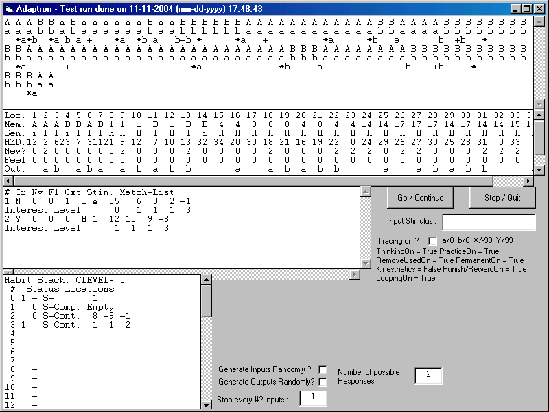The width and height of the screenshot is (549, 412).
Task: Close the Adaptron window
Action: coord(538,9)
